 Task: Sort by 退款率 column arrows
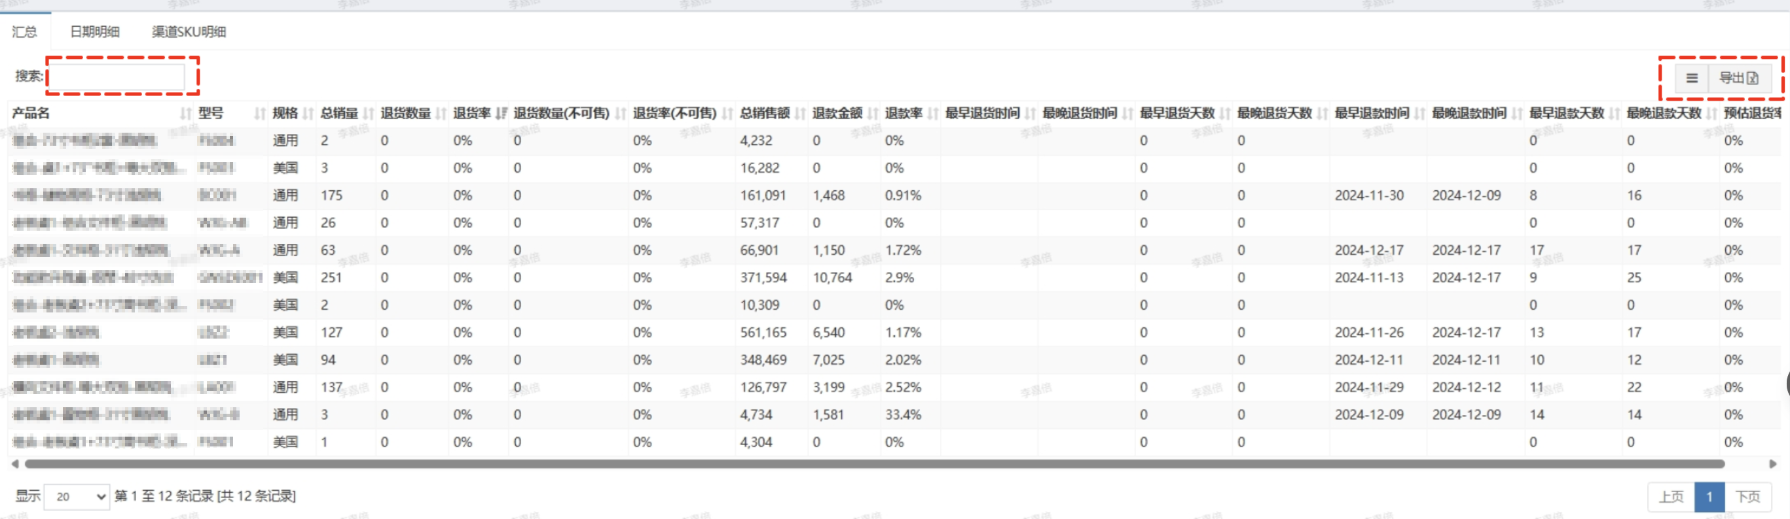click(x=932, y=113)
